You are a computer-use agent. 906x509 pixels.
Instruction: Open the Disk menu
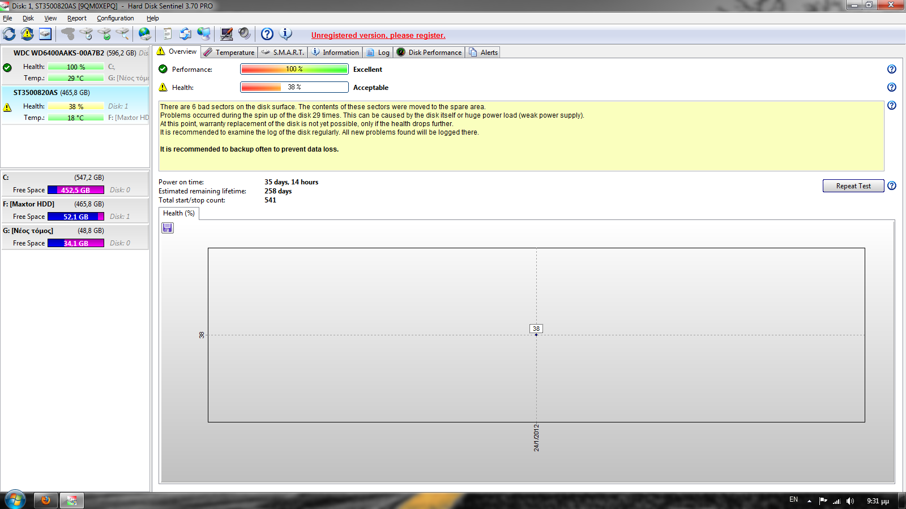[x=28, y=18]
